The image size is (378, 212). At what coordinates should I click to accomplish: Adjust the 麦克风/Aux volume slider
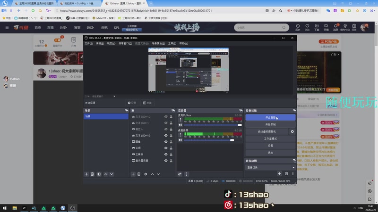pyautogui.click(x=213, y=125)
